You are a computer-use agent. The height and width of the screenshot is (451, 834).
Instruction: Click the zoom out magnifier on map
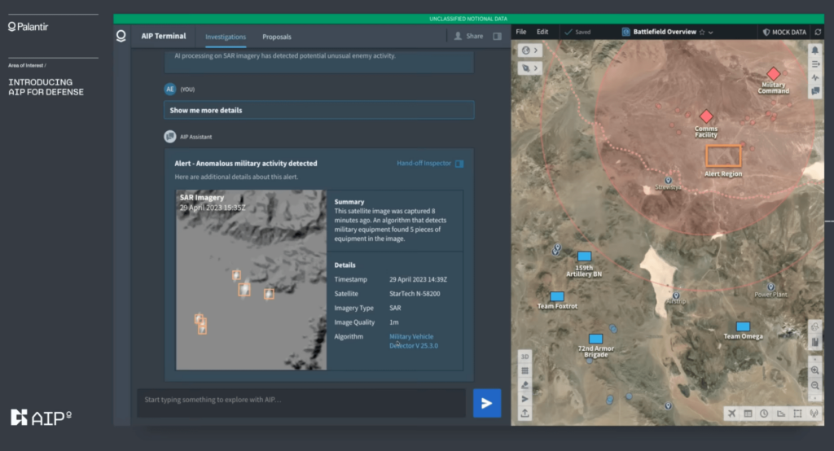(x=815, y=384)
